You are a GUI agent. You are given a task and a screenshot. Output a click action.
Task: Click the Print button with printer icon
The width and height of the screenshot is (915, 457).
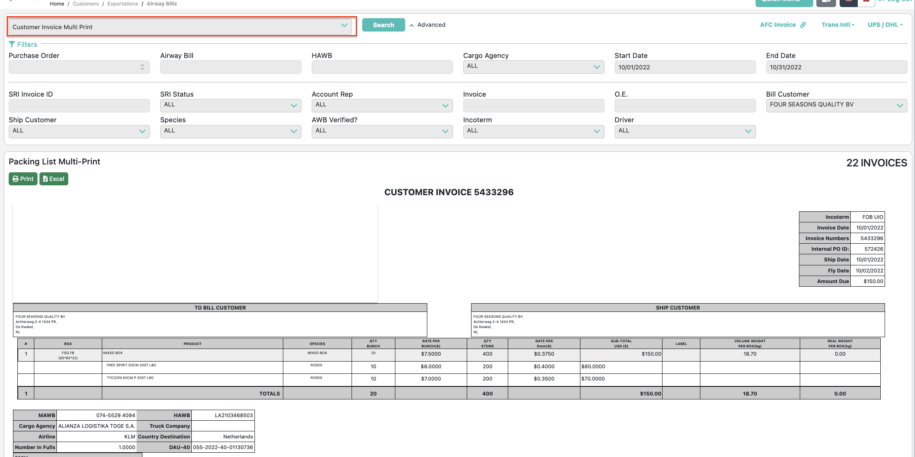point(23,179)
